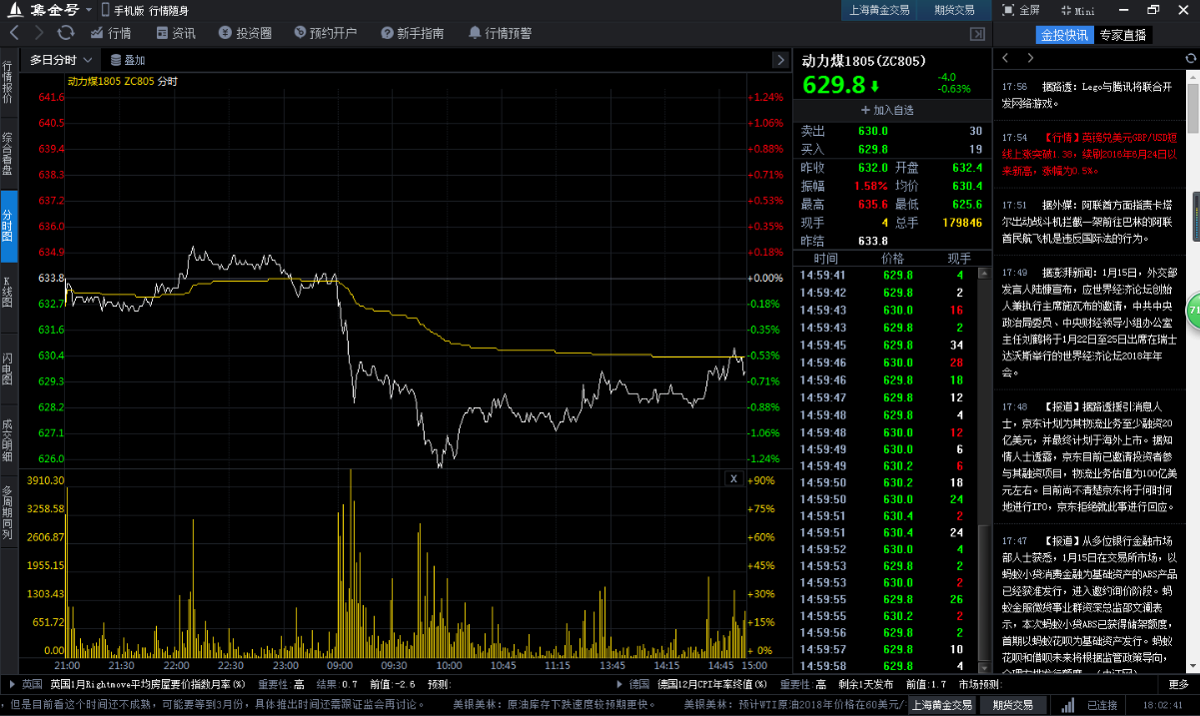Click the back navigation chevron in news panel
The image size is (1200, 716).
(x=1005, y=58)
